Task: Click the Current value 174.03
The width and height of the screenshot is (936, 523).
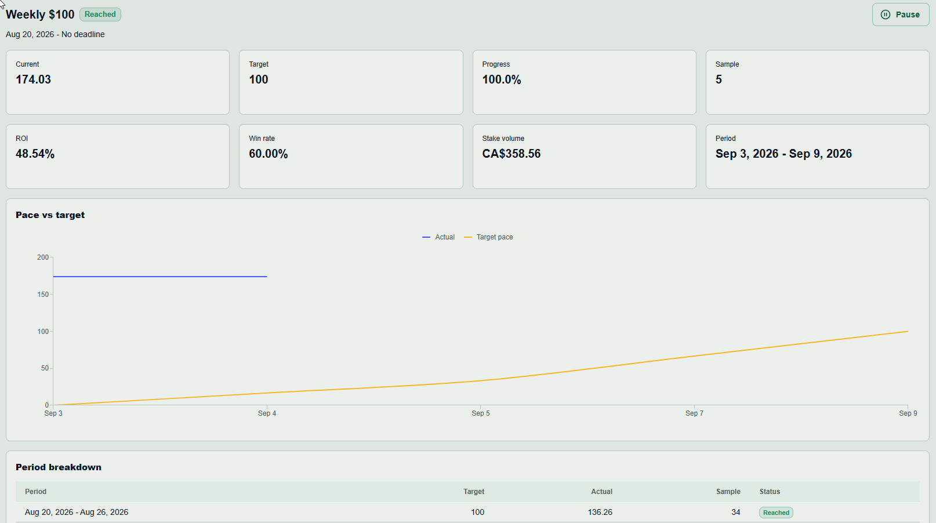Action: [34, 79]
